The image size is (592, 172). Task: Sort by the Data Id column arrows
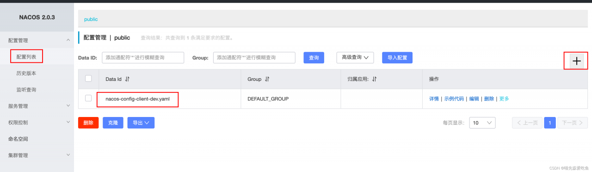127,79
